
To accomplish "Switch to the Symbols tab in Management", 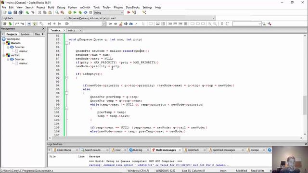I will pos(25,34).
